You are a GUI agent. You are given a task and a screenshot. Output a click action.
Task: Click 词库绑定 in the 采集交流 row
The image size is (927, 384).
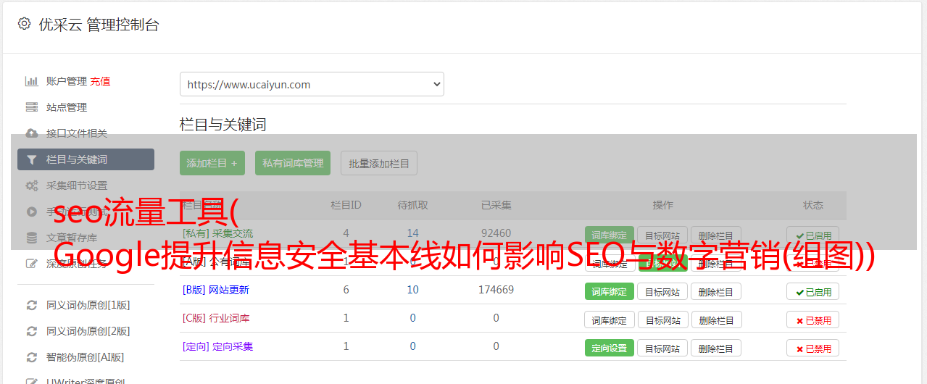click(x=610, y=235)
